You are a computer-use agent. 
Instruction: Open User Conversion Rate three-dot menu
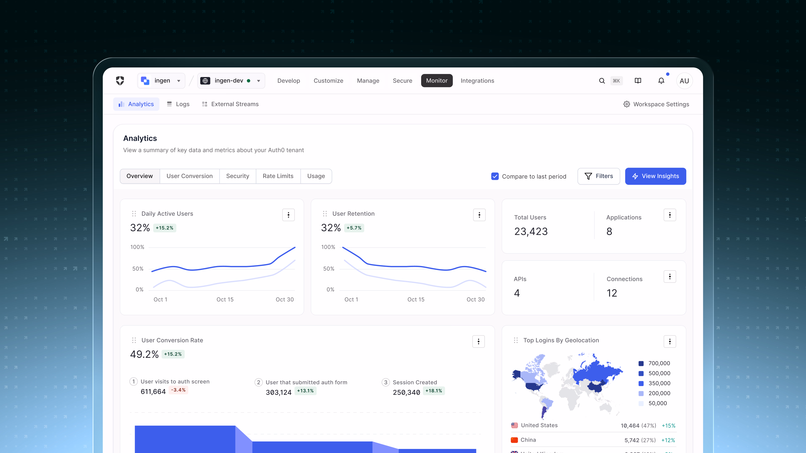(478, 342)
